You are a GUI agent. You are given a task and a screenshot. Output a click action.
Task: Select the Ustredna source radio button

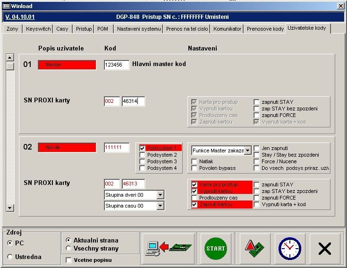point(10,257)
